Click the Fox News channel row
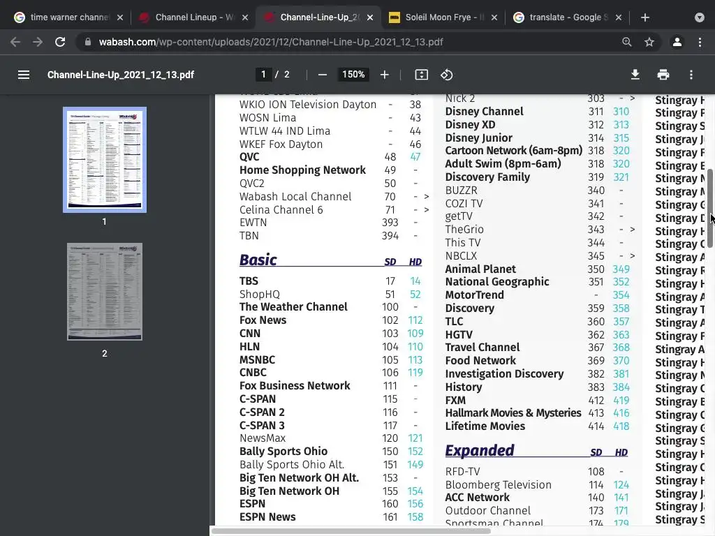This screenshot has height=536, width=715. (331, 320)
